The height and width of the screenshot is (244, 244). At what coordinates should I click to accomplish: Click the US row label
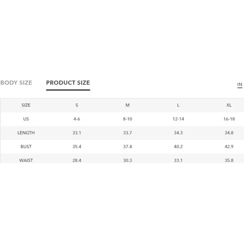(x=26, y=119)
